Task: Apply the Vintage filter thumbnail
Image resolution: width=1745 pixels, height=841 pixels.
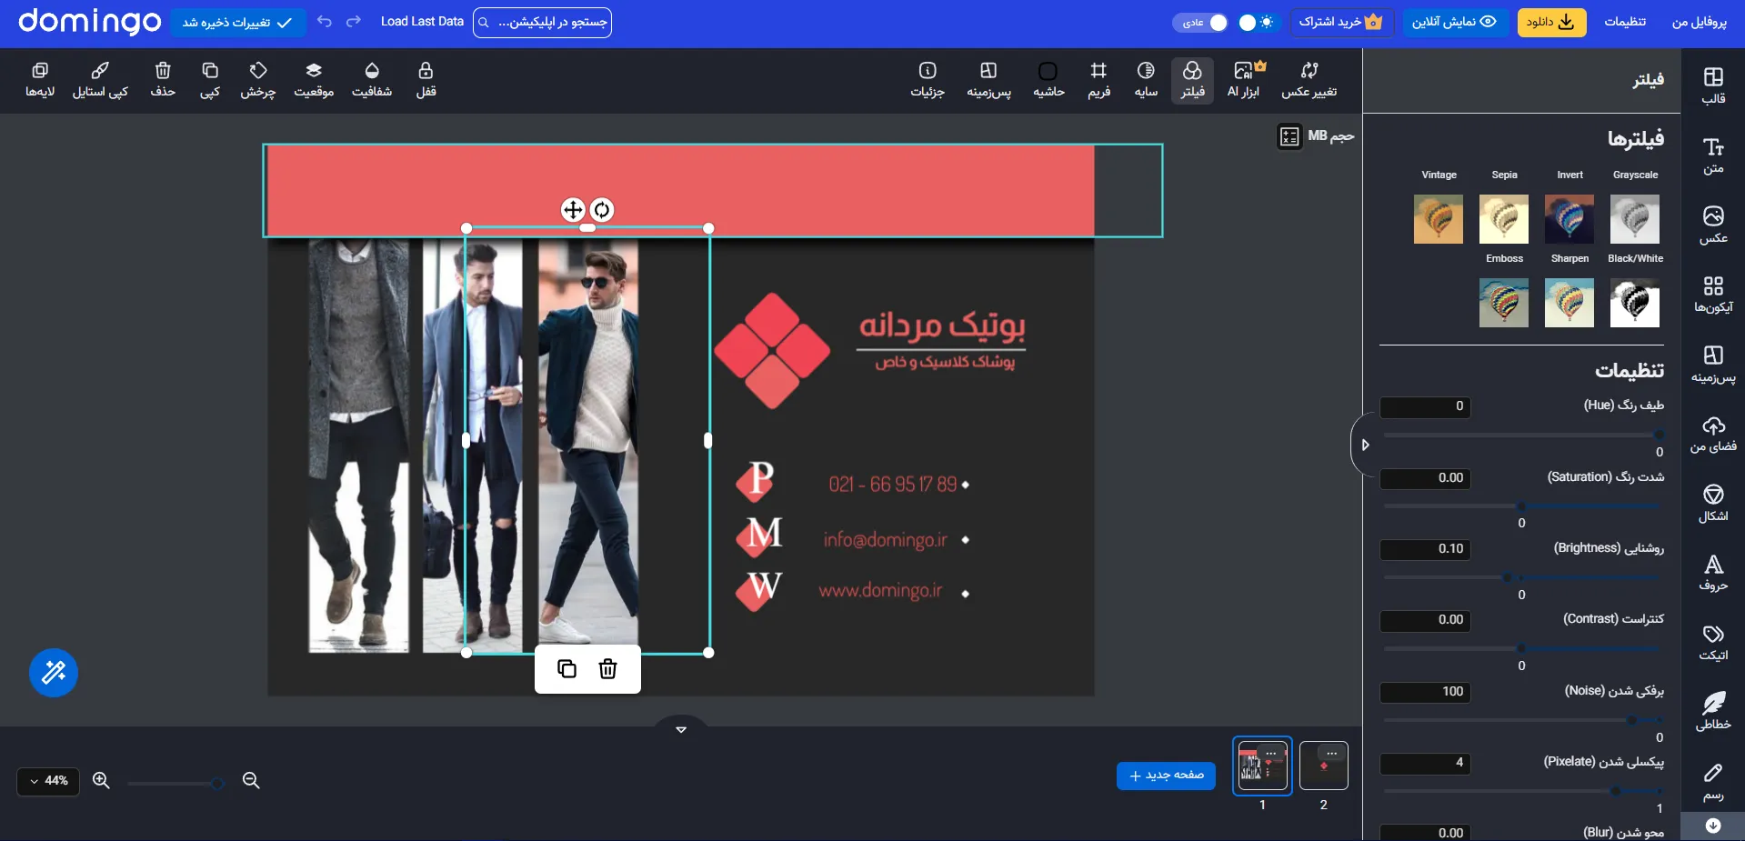Action: click(1439, 219)
